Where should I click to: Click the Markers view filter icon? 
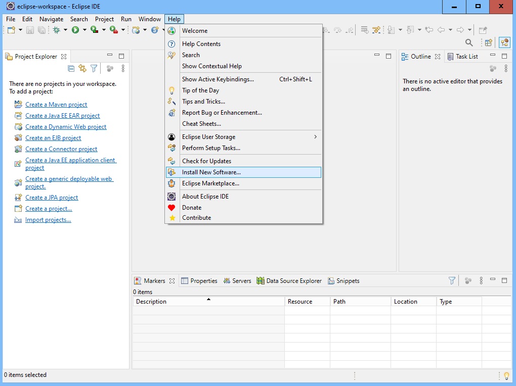tap(452, 280)
